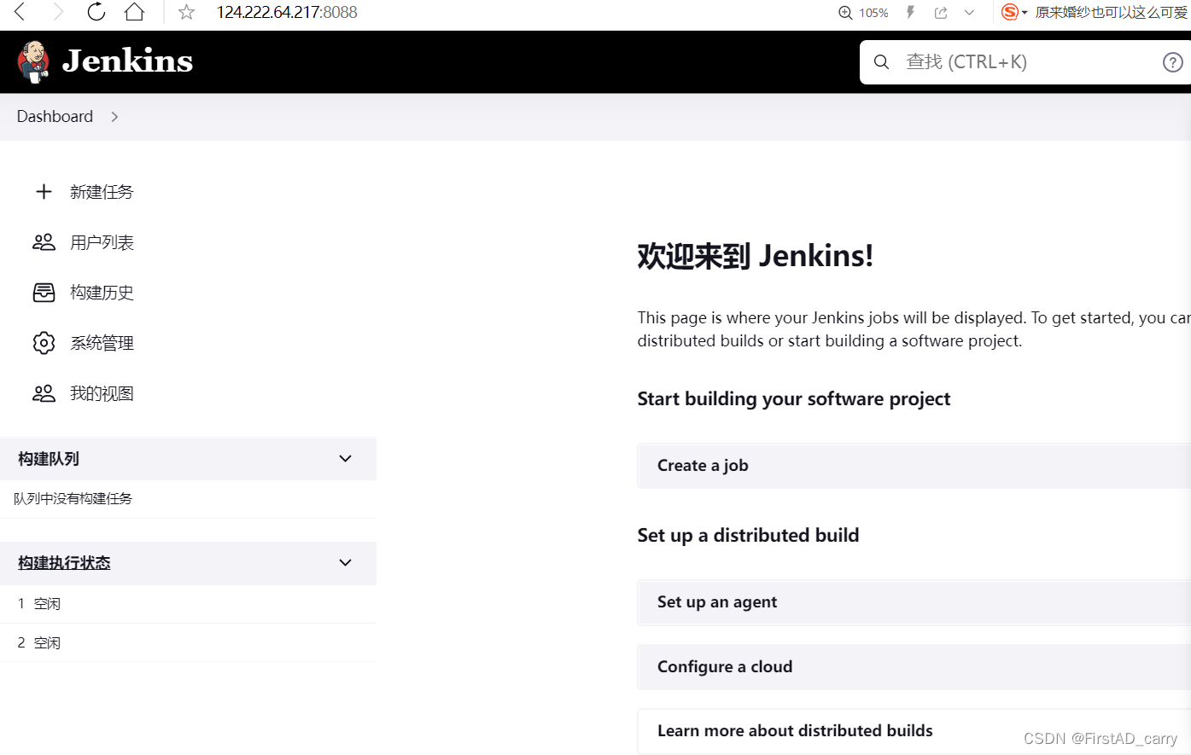Click the browser back arrow
Image resolution: width=1191 pixels, height=755 pixels.
coord(20,12)
